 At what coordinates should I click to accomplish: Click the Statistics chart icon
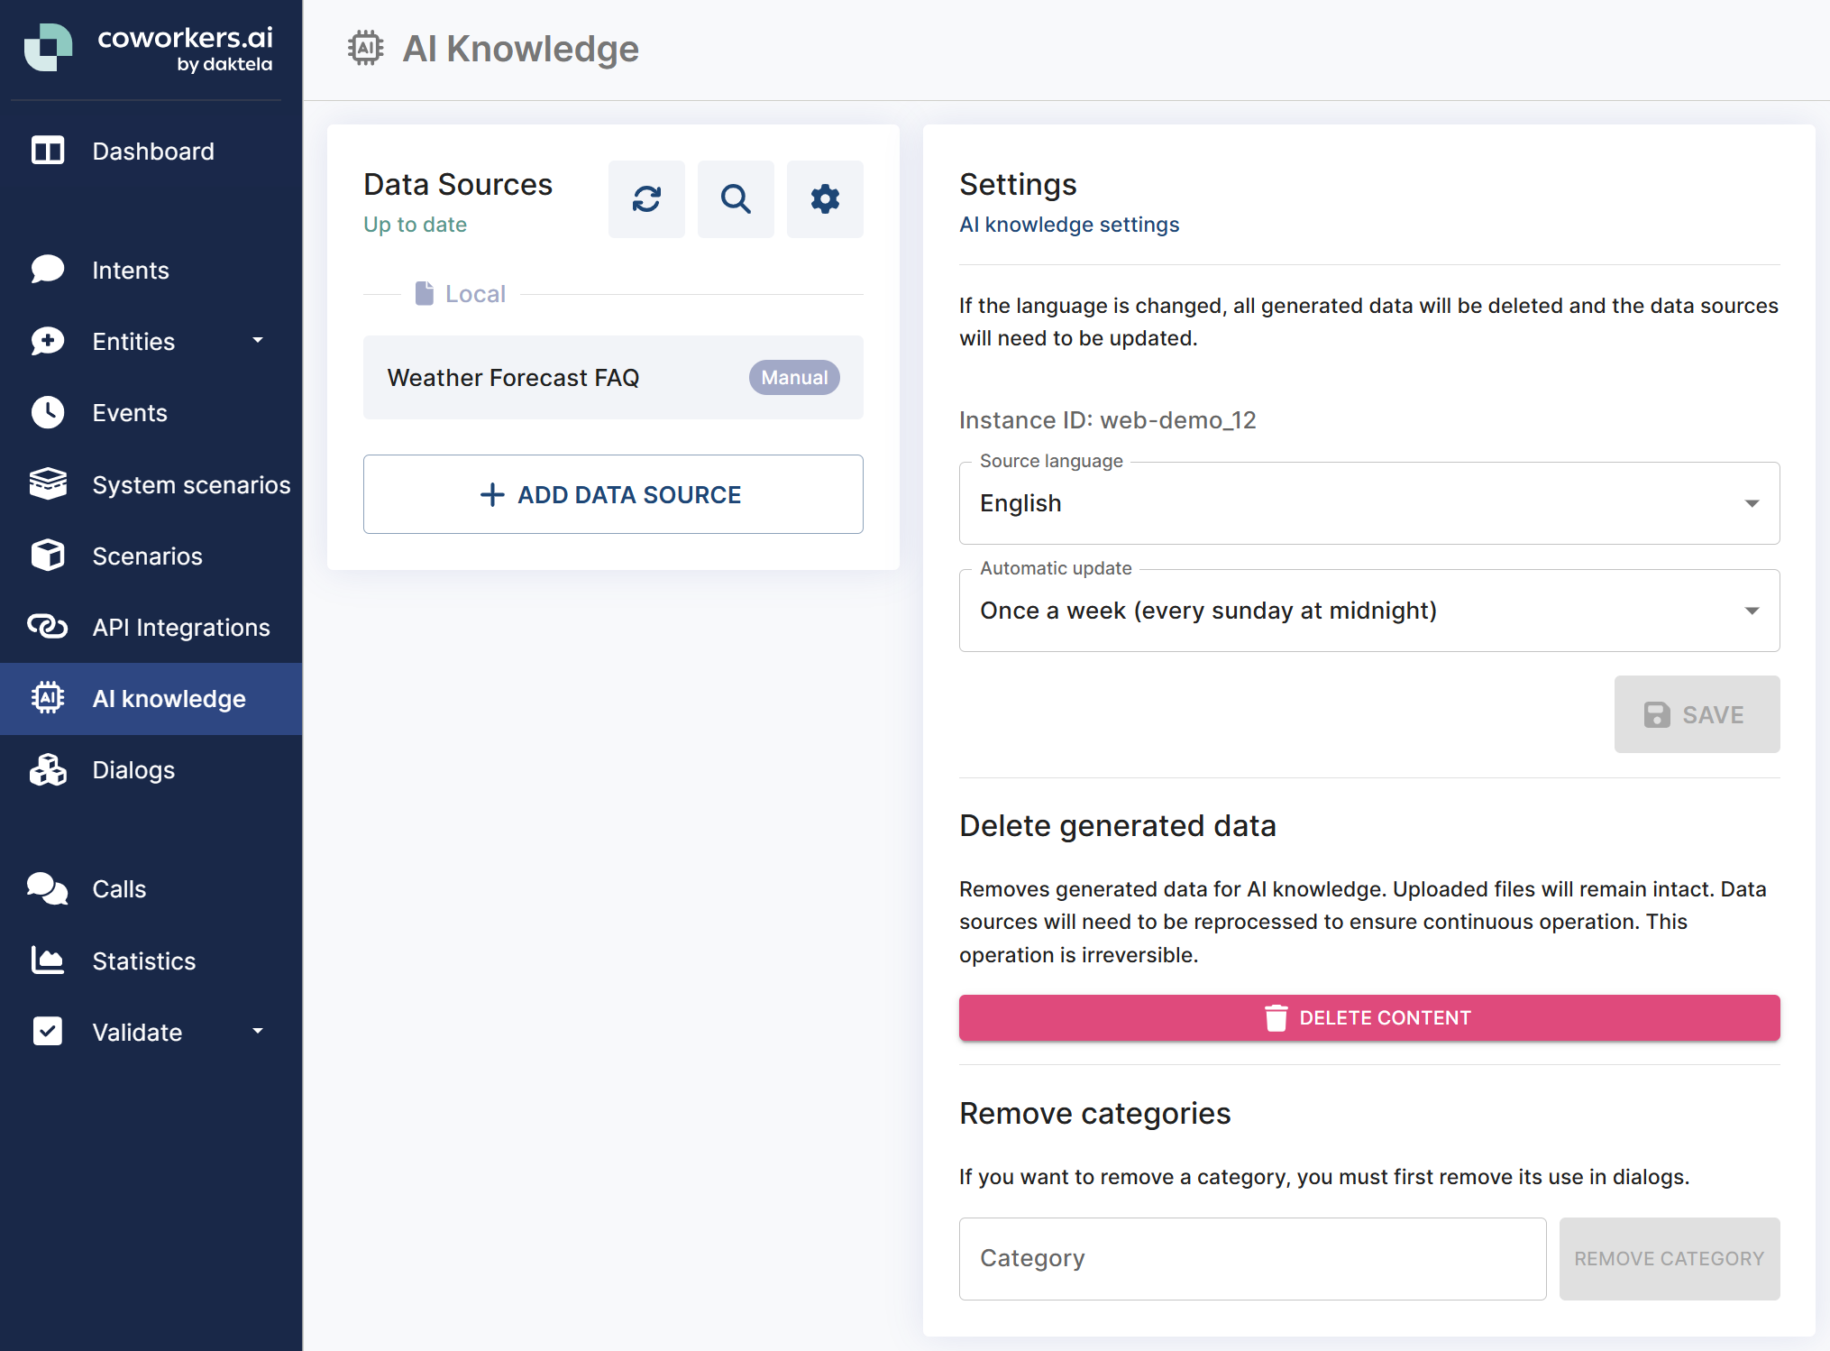(x=48, y=960)
